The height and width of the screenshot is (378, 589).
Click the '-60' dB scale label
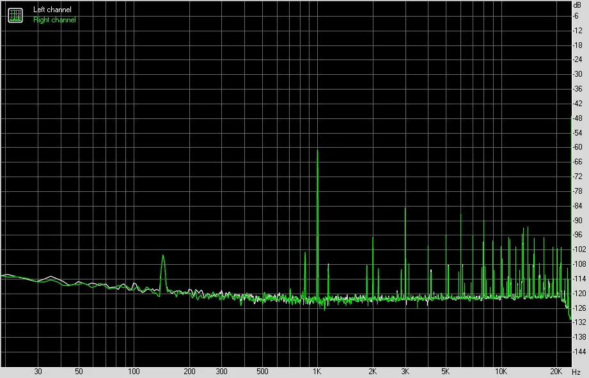pyautogui.click(x=577, y=147)
